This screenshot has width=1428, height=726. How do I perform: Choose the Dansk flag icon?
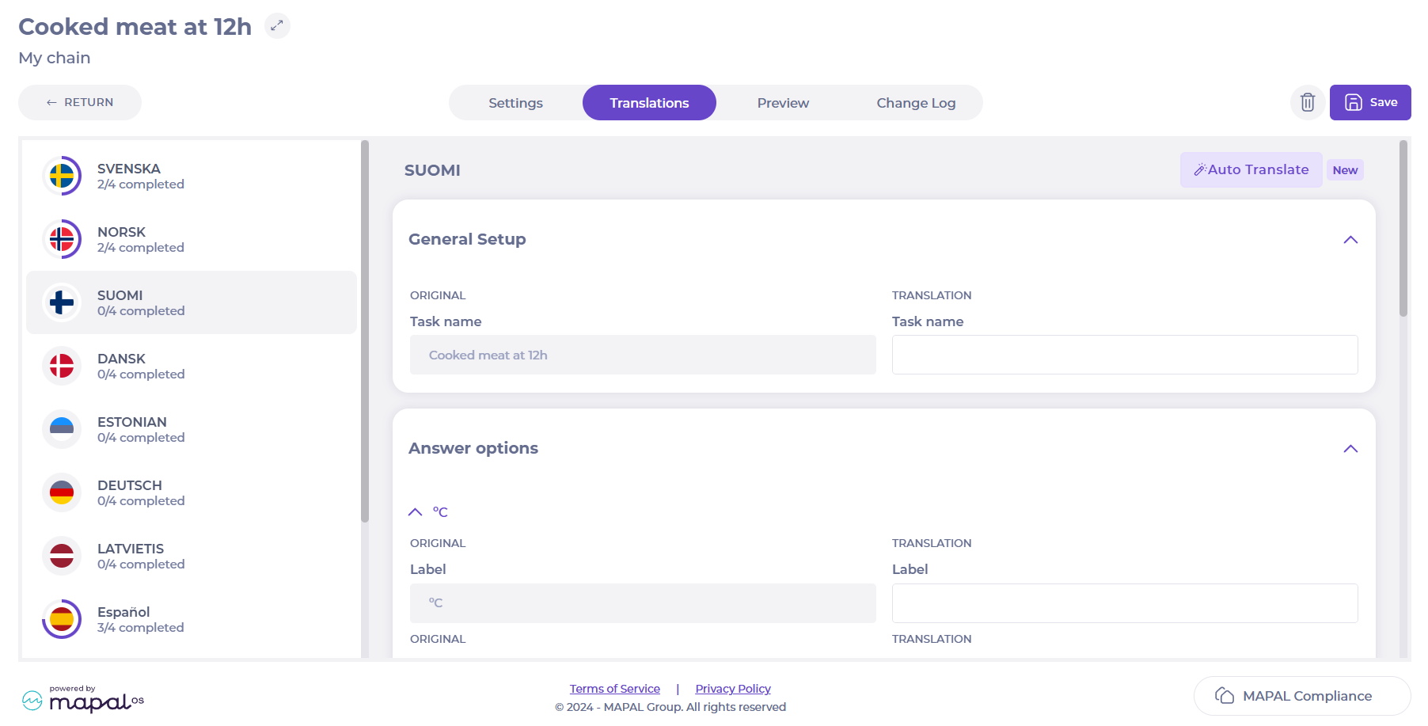tap(62, 366)
